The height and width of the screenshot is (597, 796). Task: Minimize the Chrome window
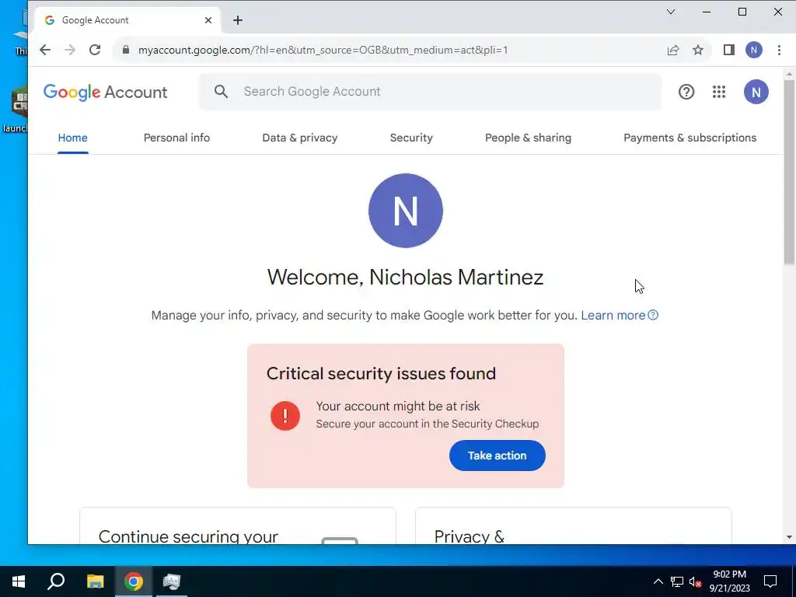706,12
